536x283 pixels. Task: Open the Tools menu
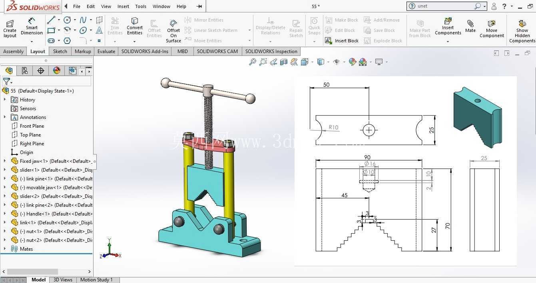click(x=141, y=6)
